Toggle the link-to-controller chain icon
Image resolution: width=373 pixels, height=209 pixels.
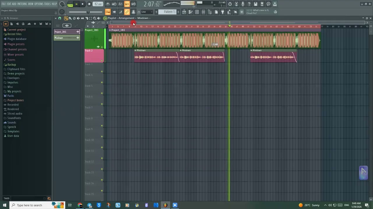[x=127, y=12]
